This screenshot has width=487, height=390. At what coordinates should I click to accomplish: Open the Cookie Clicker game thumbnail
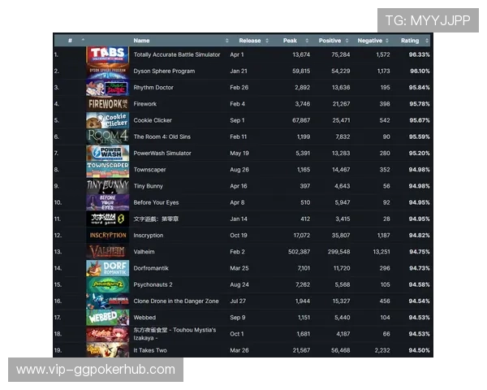tap(107, 120)
